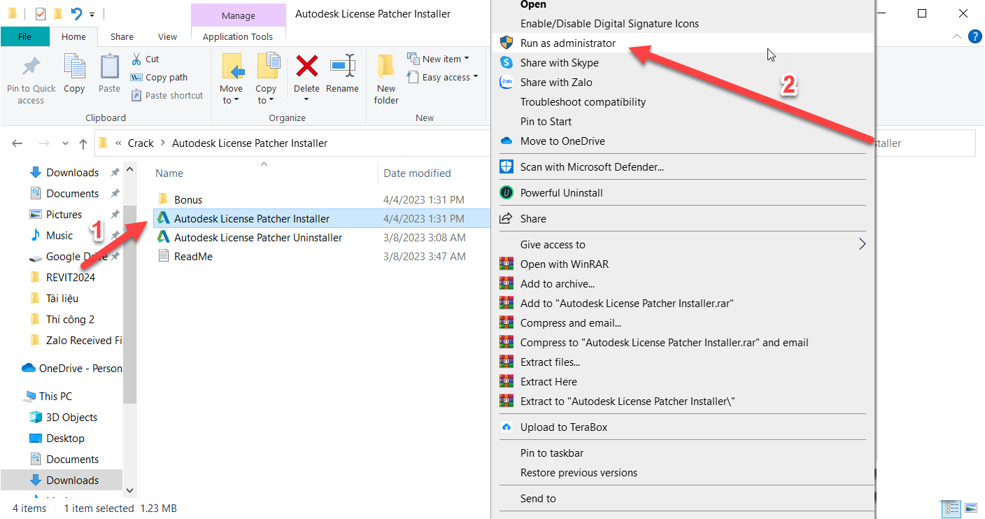
Task: Switch to the Share ribbon tab
Action: (122, 37)
